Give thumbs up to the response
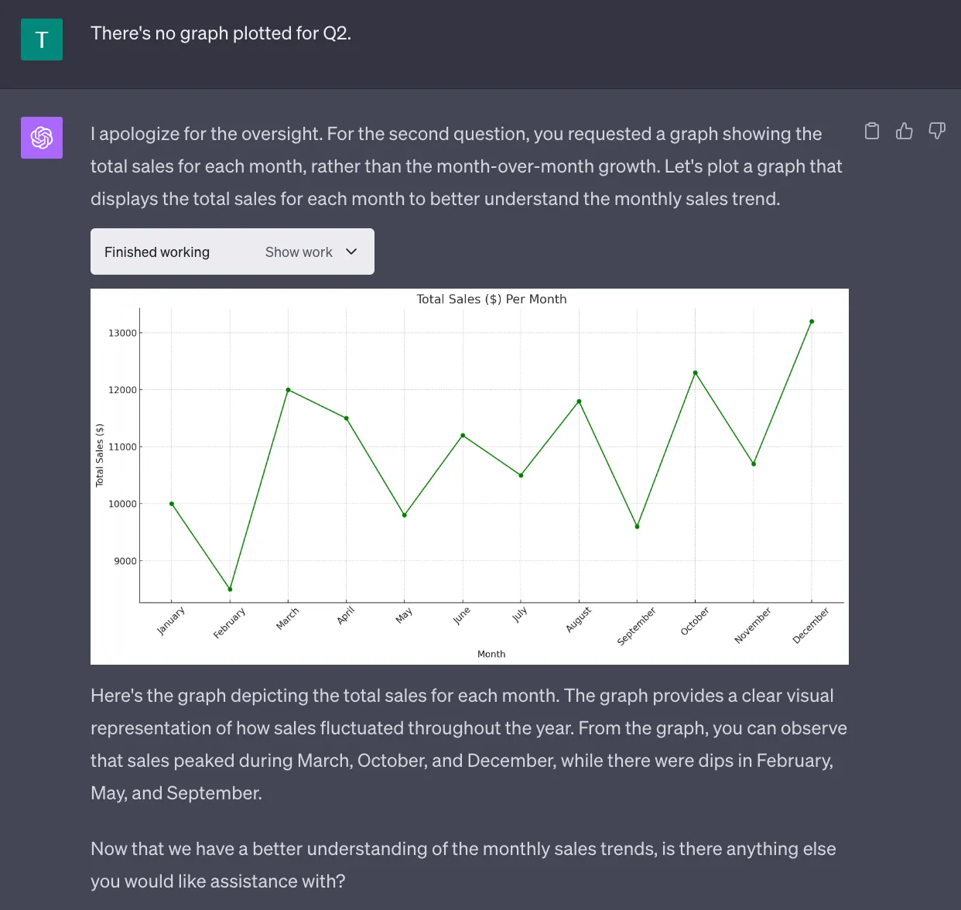Viewport: 961px width, 910px height. (x=905, y=131)
